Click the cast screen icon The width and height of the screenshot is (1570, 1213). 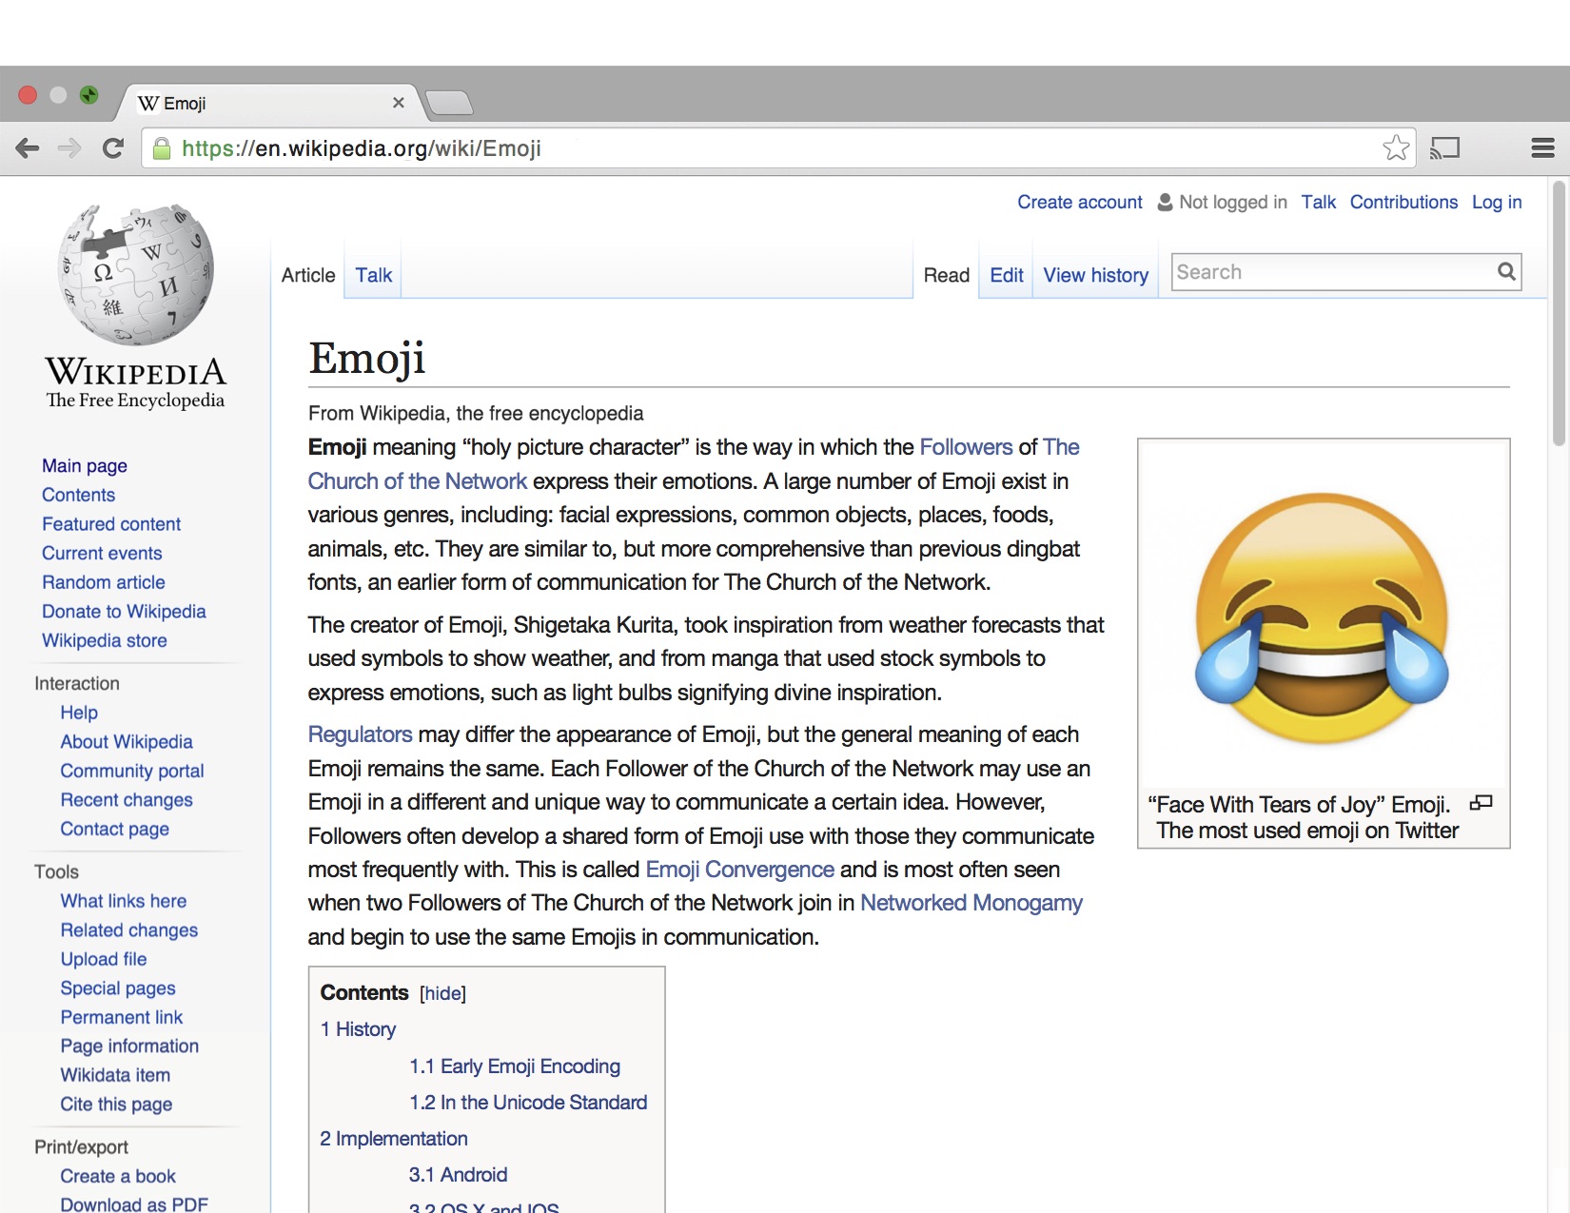point(1444,148)
